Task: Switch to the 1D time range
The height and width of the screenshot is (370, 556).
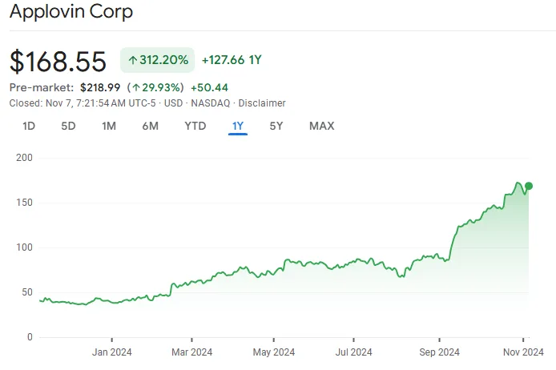Action: pyautogui.click(x=29, y=126)
